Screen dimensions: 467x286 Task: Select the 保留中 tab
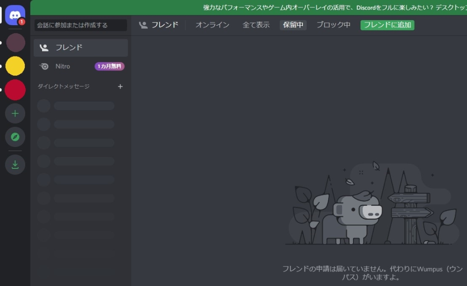click(x=293, y=25)
